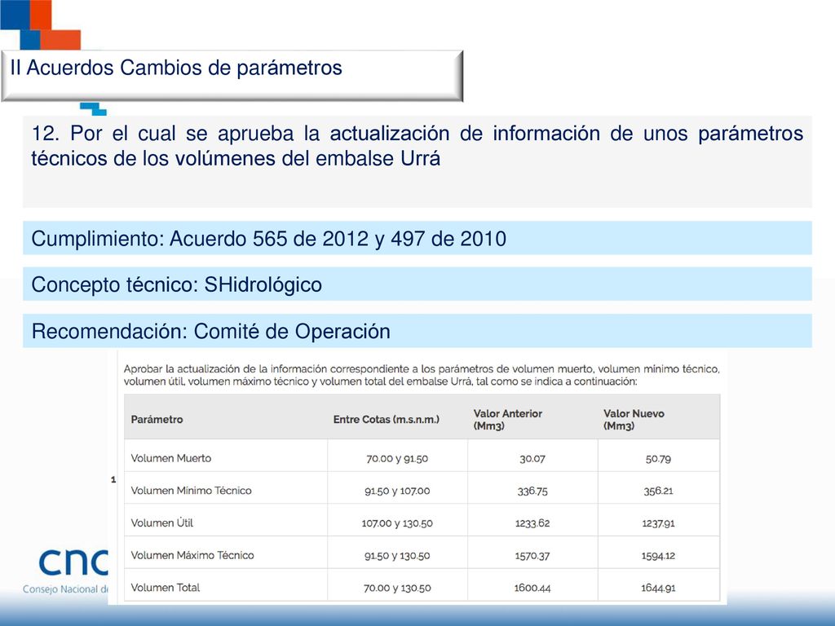
Task: Click the 'Aprobar la actualización' paragraph
Action: pos(422,375)
